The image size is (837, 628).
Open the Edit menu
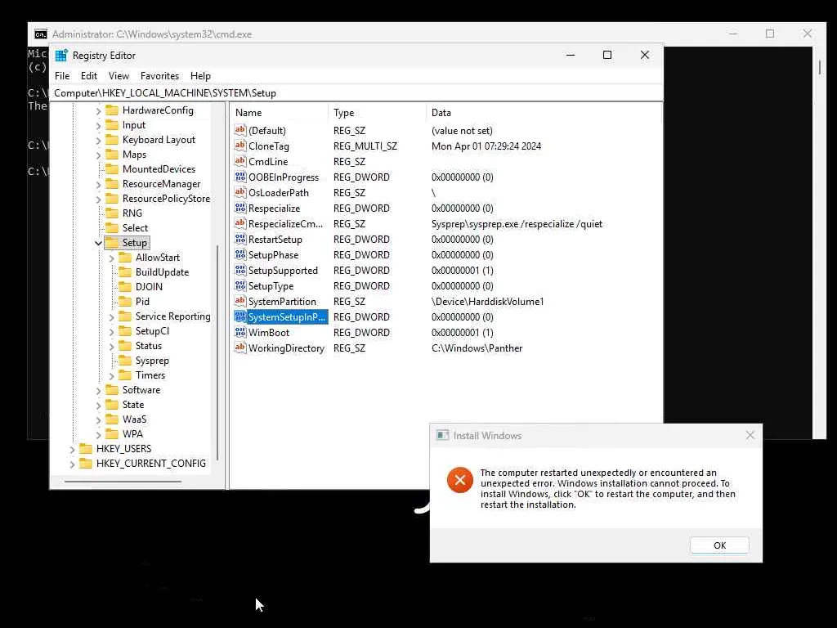coord(88,76)
